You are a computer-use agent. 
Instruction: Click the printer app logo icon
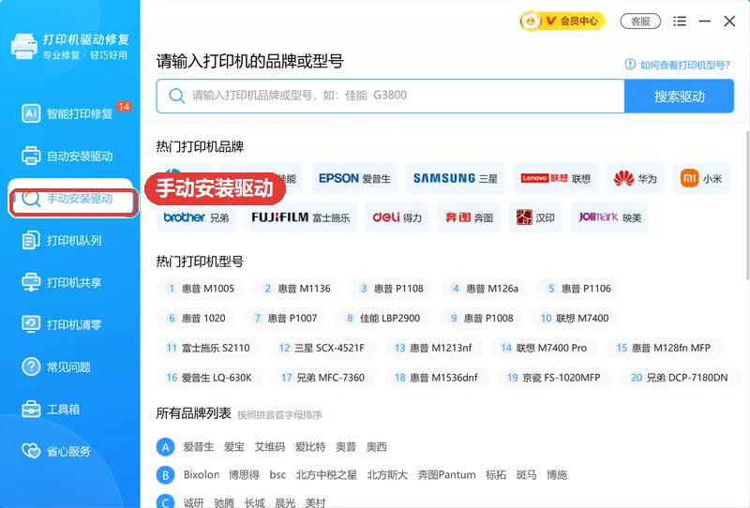(24, 47)
